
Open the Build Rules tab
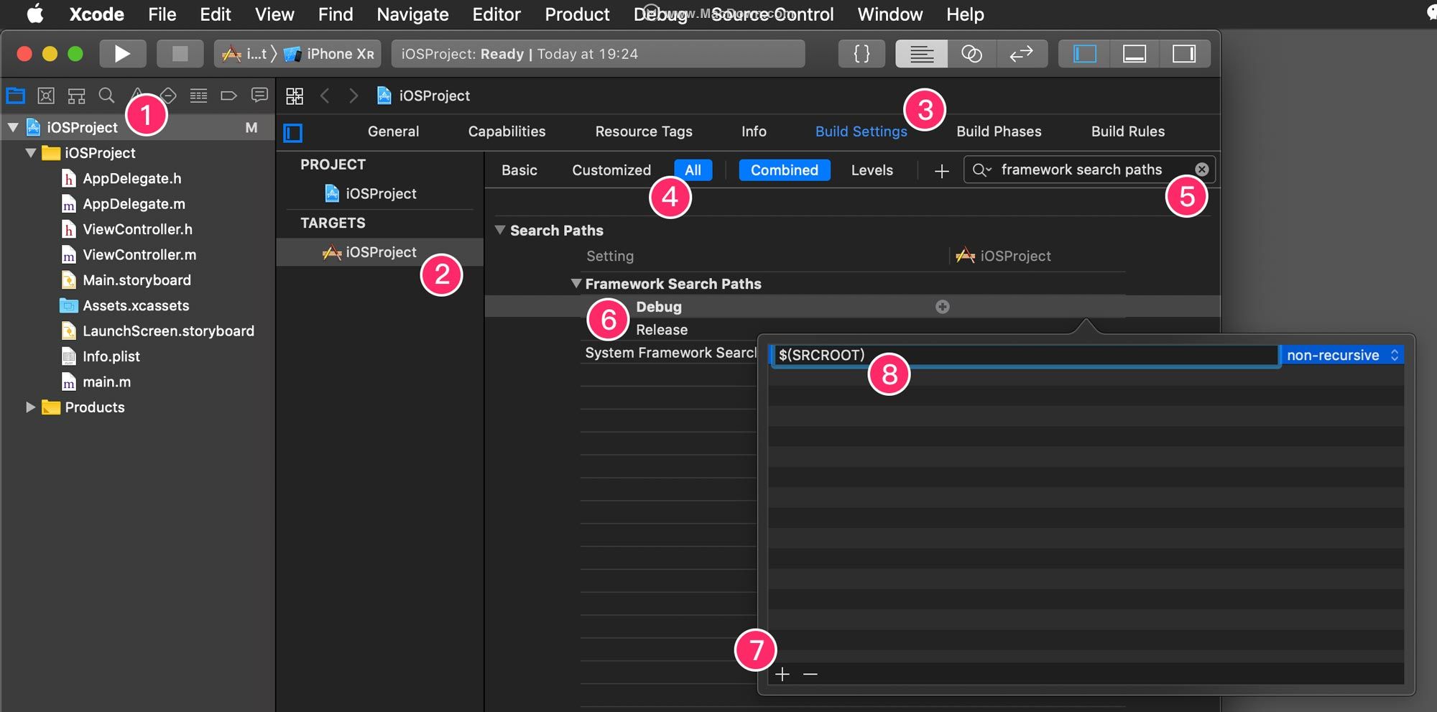1128,131
